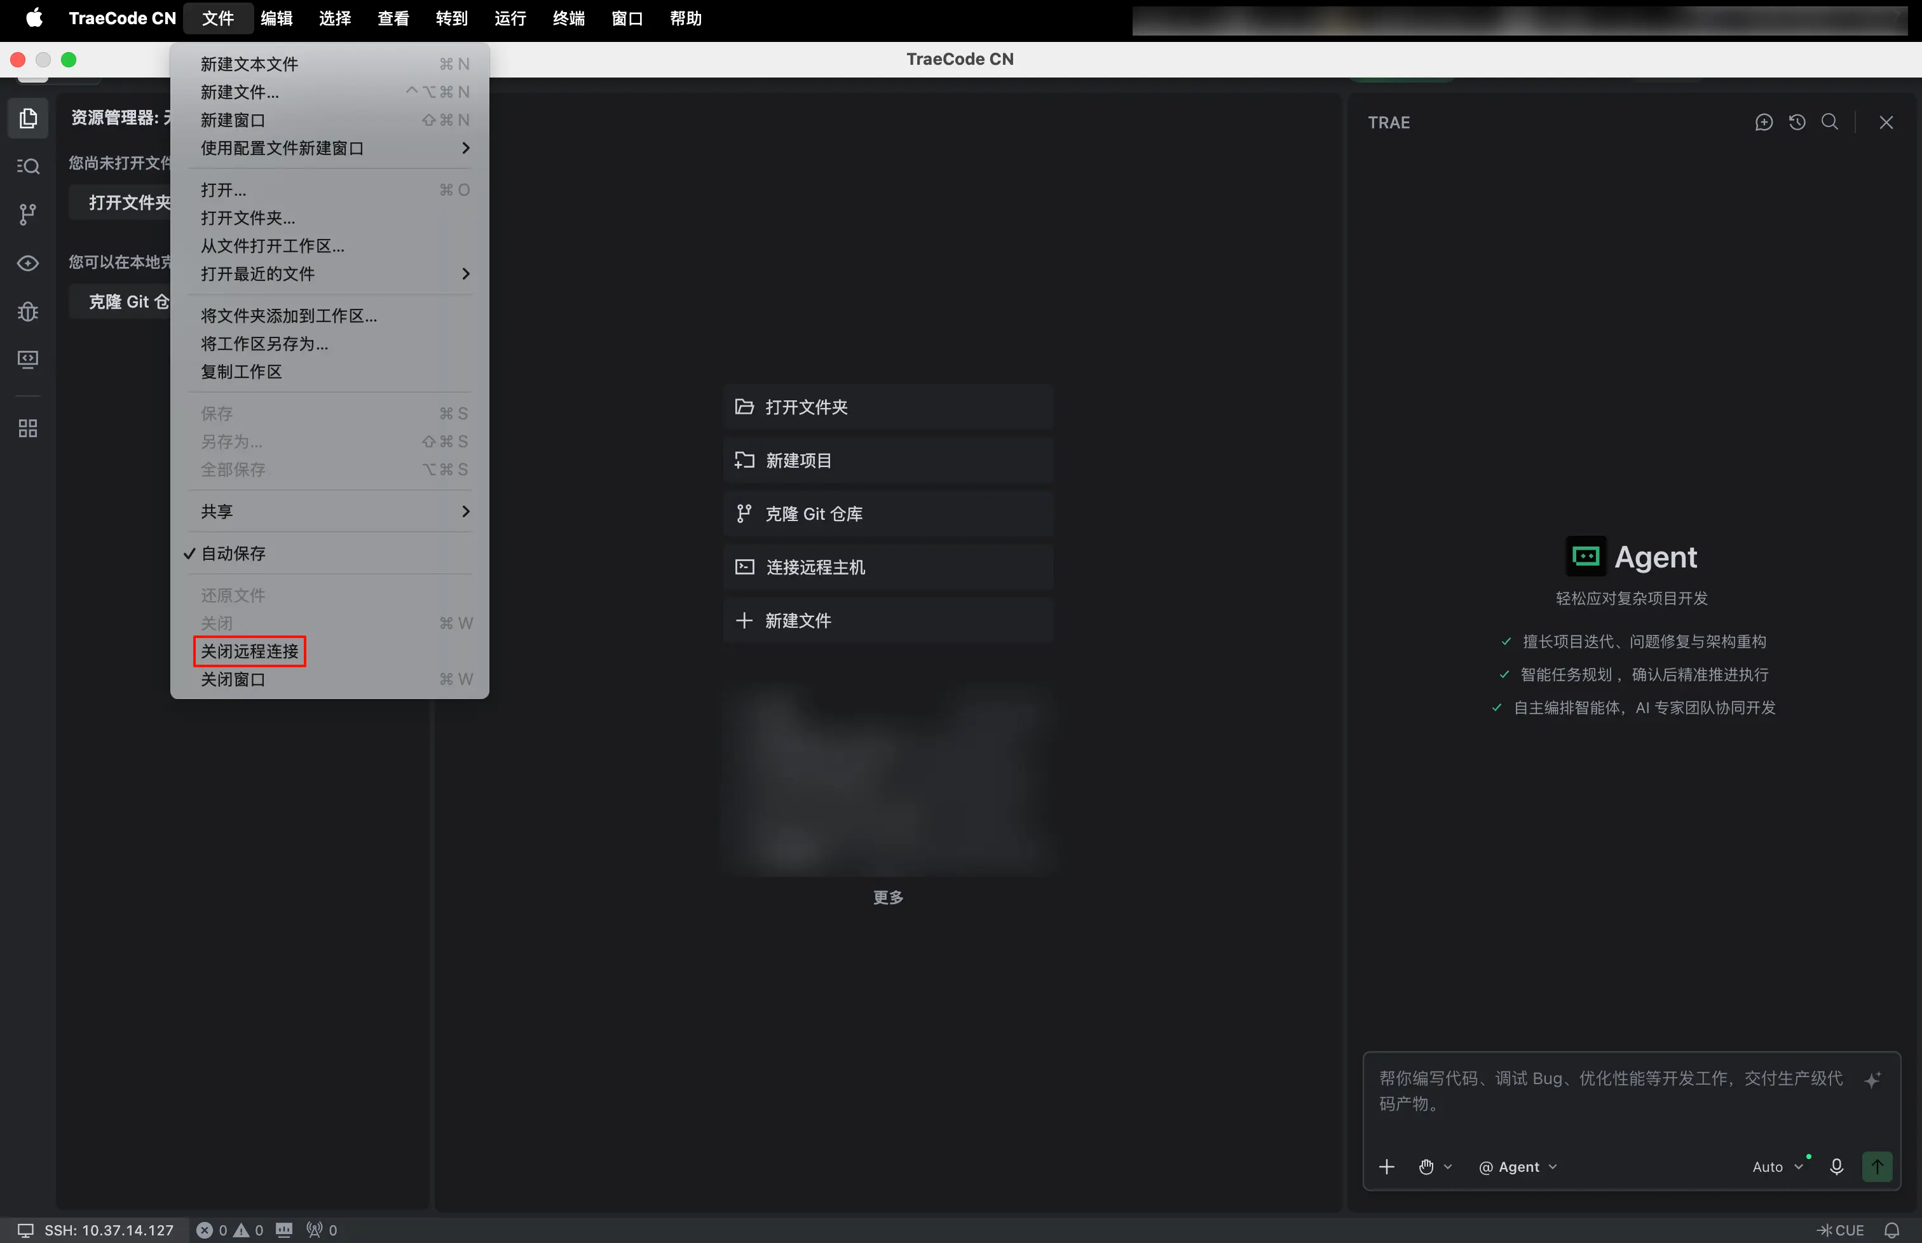Click the microphone voice input icon
The height and width of the screenshot is (1243, 1922).
click(1836, 1167)
